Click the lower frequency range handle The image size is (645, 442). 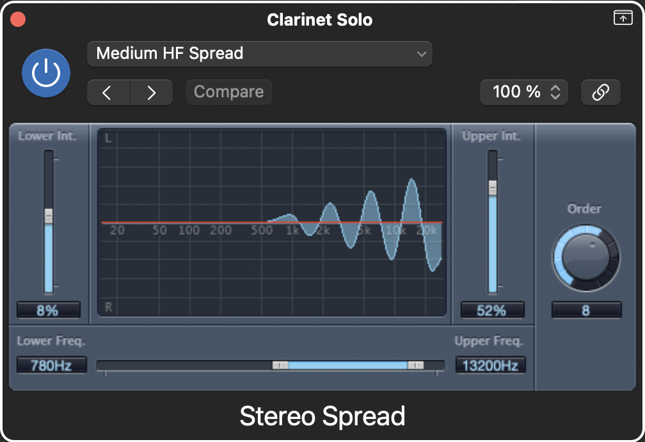280,365
